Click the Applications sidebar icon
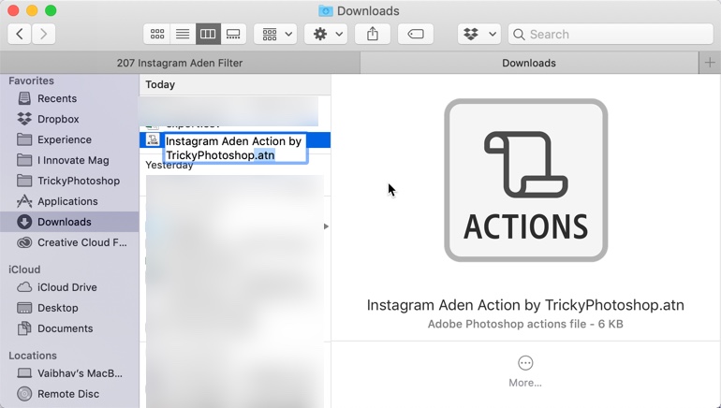 point(24,201)
